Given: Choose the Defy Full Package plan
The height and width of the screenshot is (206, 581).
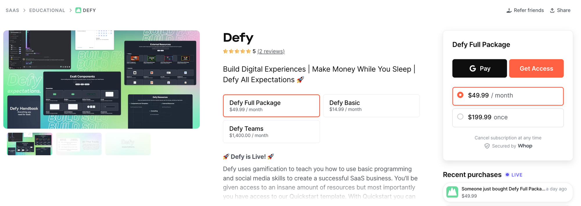Looking at the screenshot, I should [x=271, y=106].
